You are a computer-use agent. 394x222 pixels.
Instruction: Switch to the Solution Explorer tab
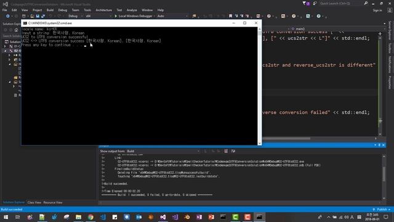point(14,202)
